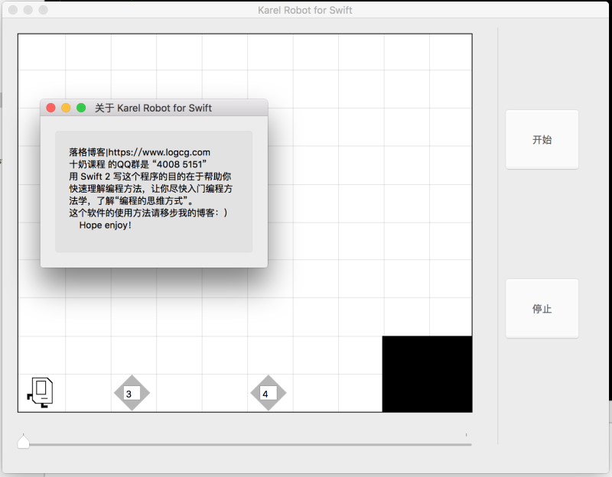Zoom the About dialog with green button
The height and width of the screenshot is (477, 612).
coord(81,108)
